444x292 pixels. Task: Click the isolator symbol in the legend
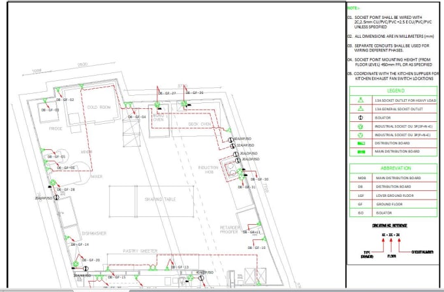[360, 117]
